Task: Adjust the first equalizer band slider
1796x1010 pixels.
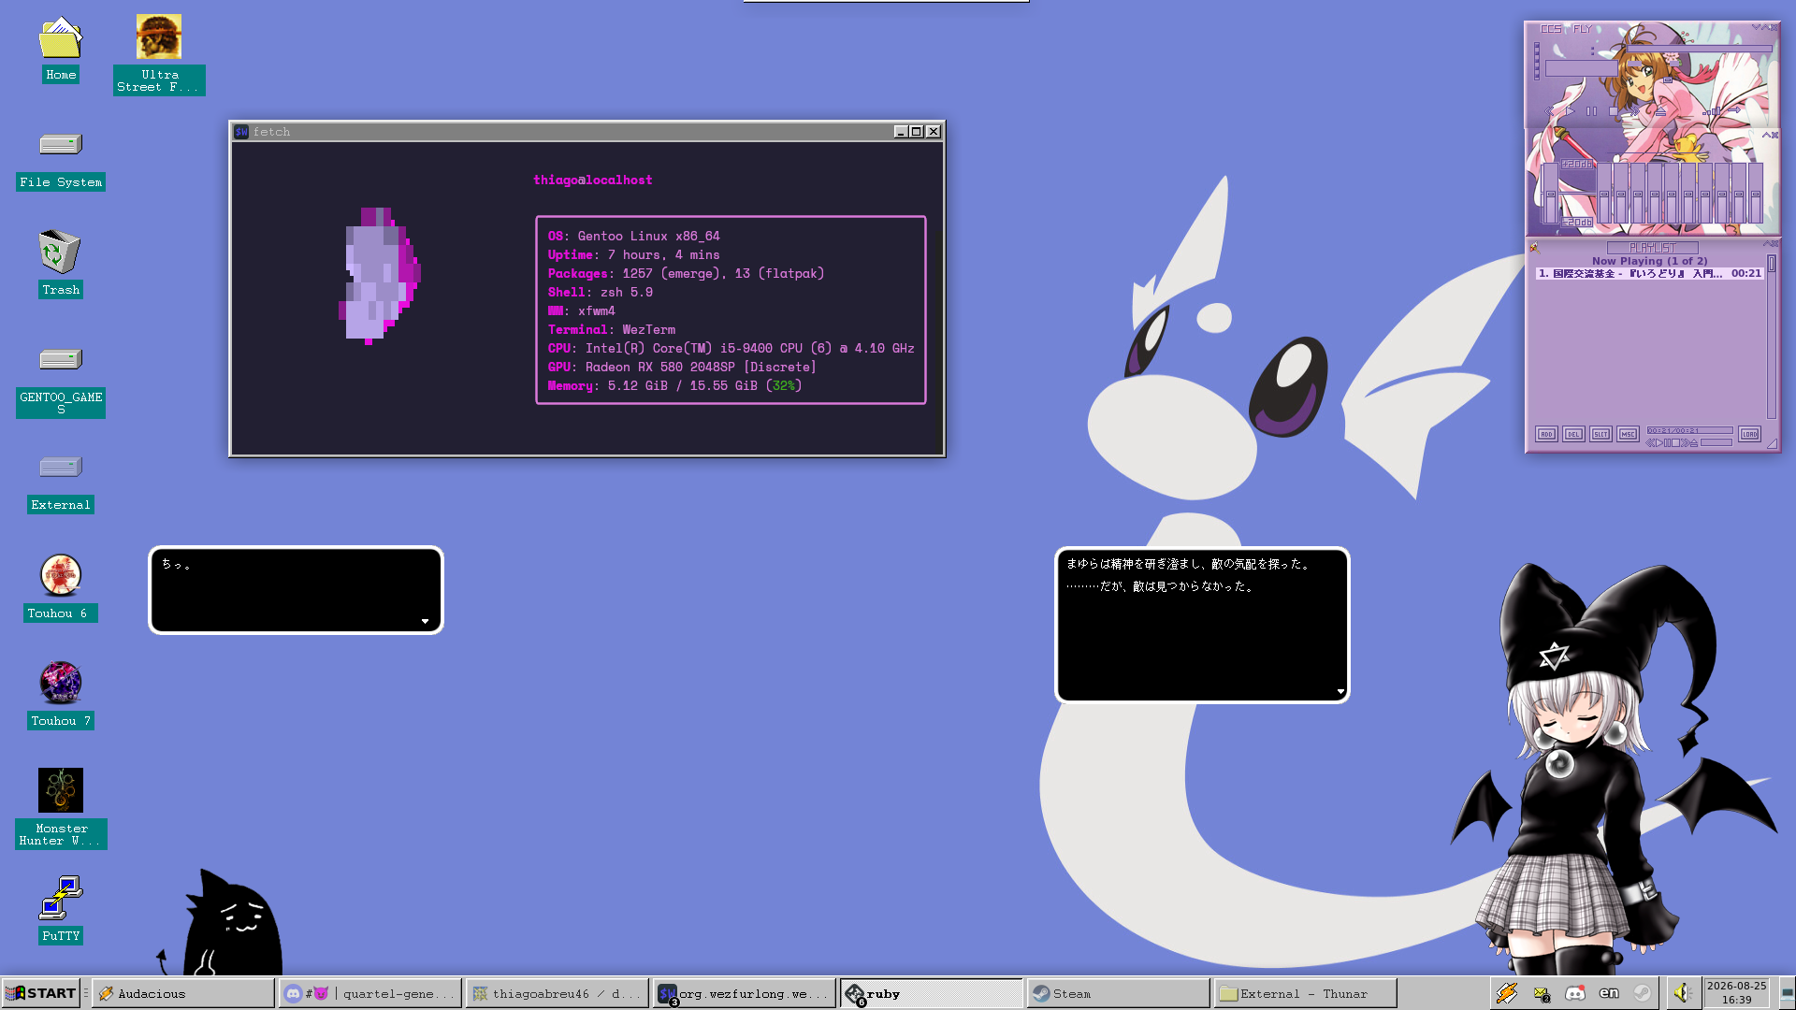Action: (1604, 194)
